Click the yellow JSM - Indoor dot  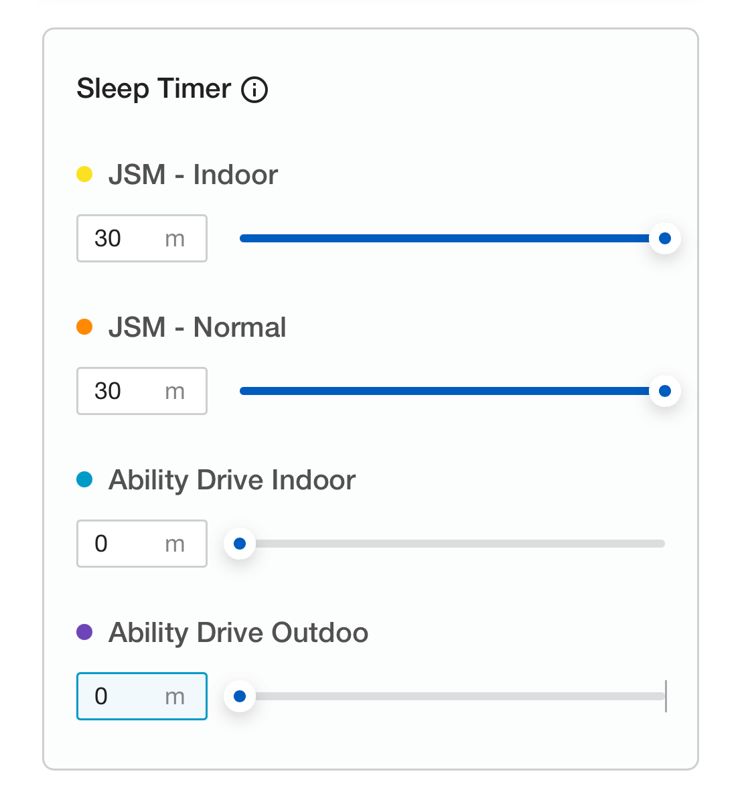tap(84, 175)
